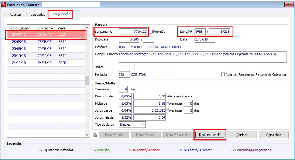
Task: Click the Nota Promissória button
Action: [177, 135]
